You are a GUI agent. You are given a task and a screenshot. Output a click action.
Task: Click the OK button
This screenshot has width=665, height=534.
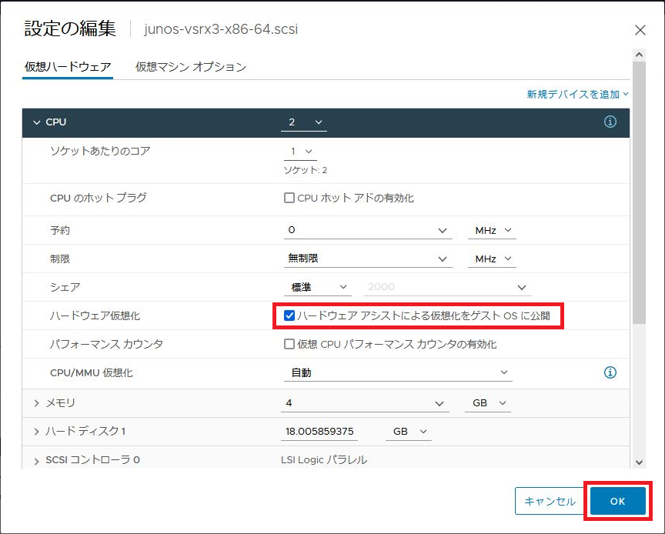point(617,501)
